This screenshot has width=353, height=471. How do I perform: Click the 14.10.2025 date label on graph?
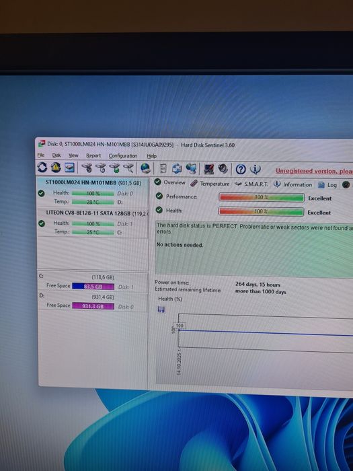[x=180, y=362]
